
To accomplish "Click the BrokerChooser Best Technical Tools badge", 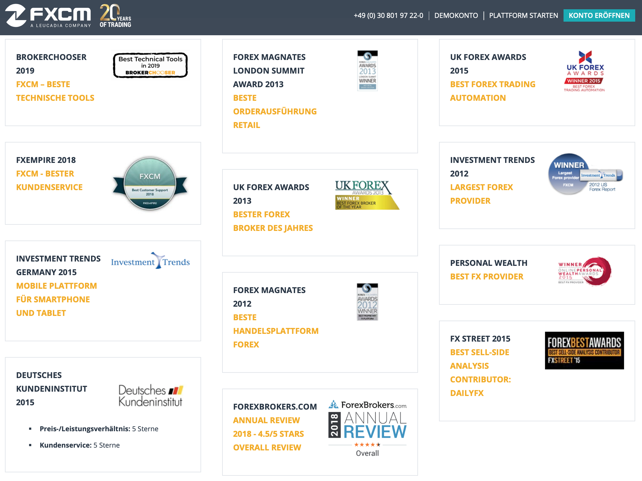I will [x=150, y=65].
